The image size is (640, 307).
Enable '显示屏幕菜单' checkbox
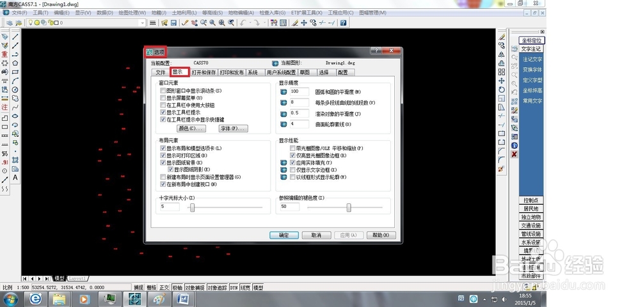coord(163,98)
